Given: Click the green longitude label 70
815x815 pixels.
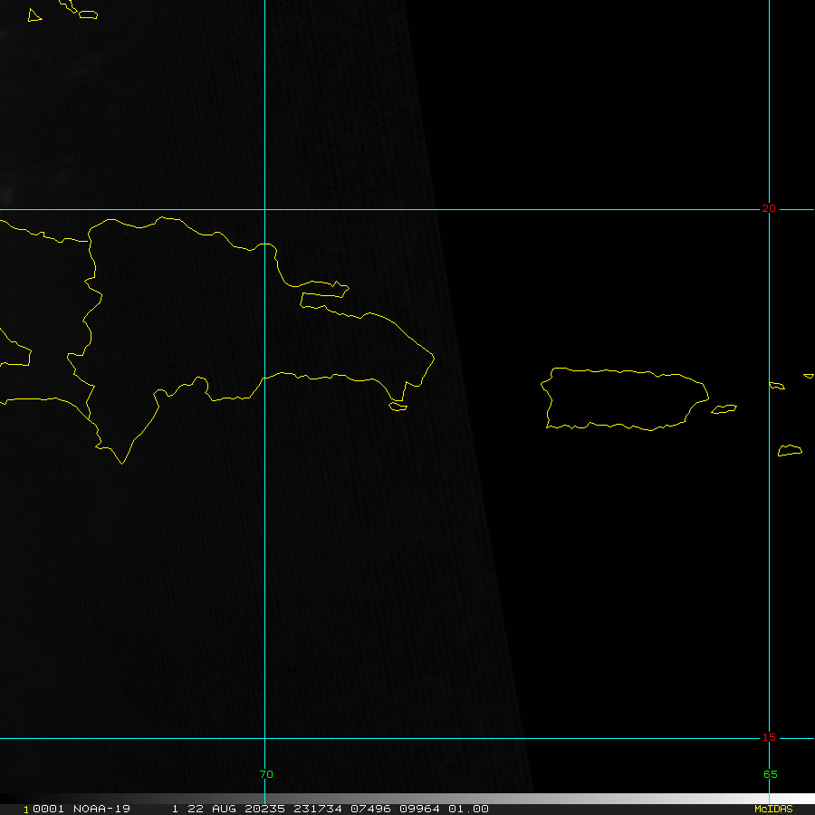Looking at the screenshot, I should 266,774.
